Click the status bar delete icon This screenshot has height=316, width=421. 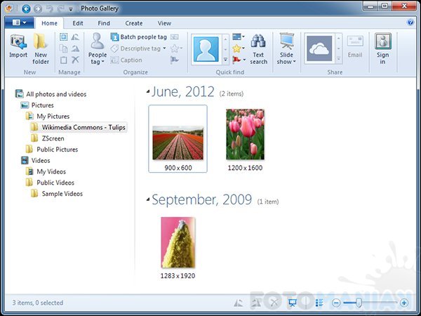coord(274,303)
